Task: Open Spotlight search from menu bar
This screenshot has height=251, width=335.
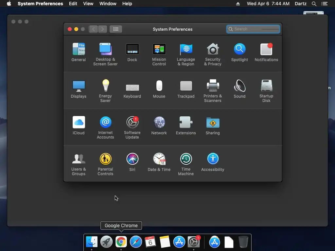Action: (314, 4)
